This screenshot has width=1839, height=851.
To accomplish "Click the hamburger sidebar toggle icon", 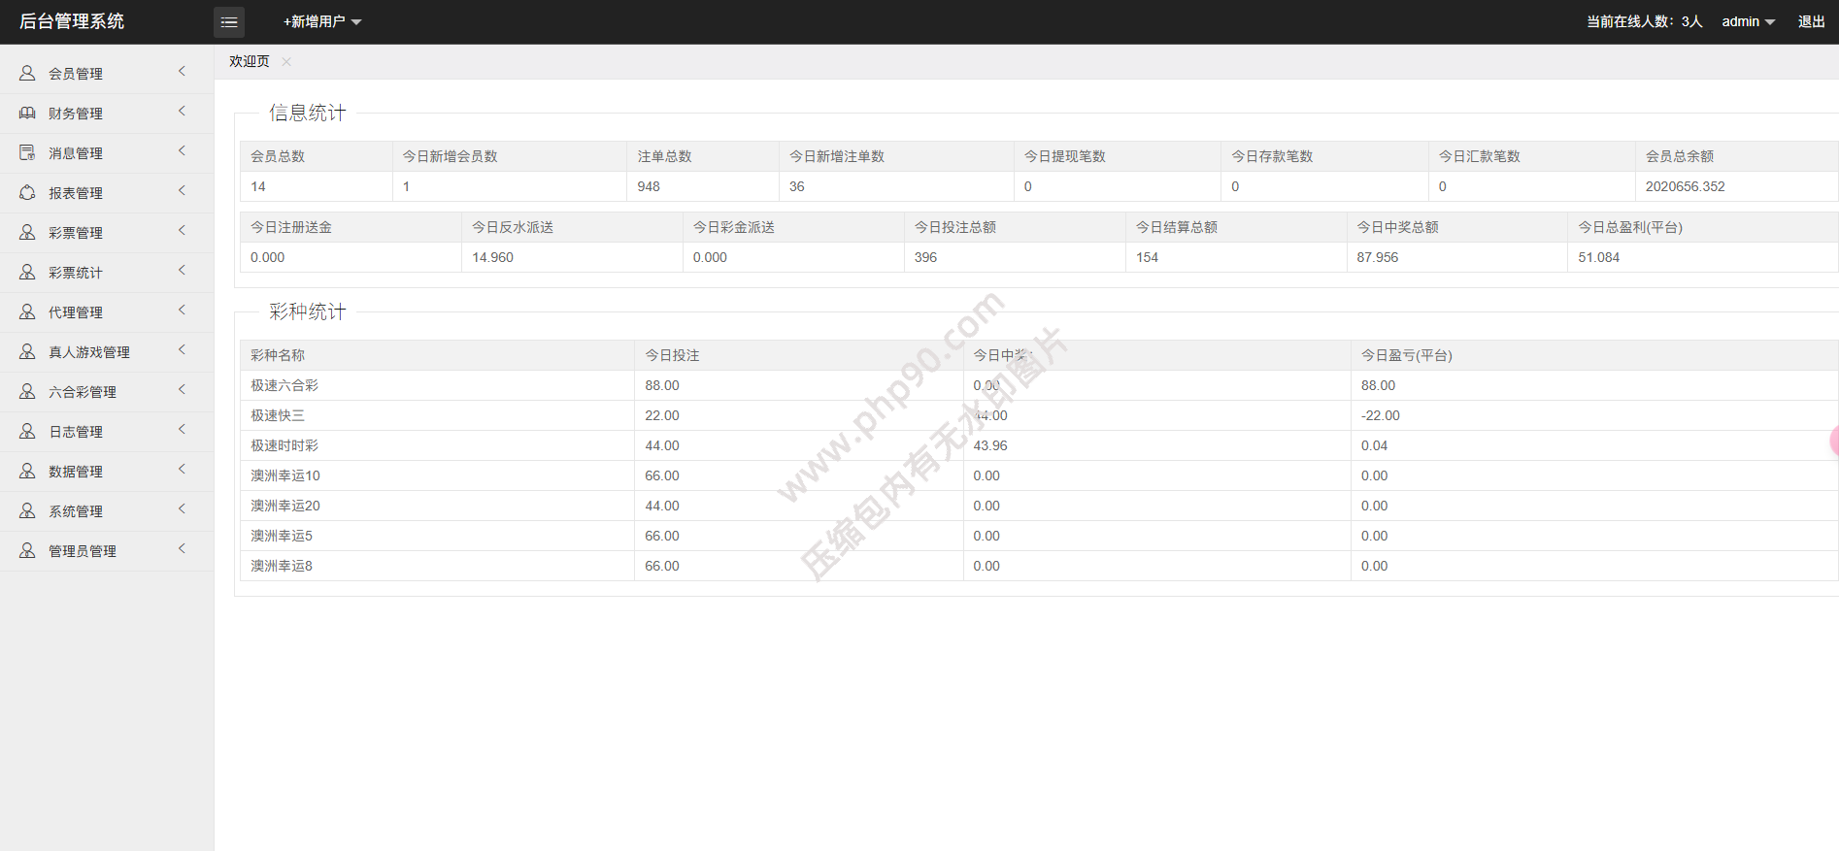I will (229, 21).
